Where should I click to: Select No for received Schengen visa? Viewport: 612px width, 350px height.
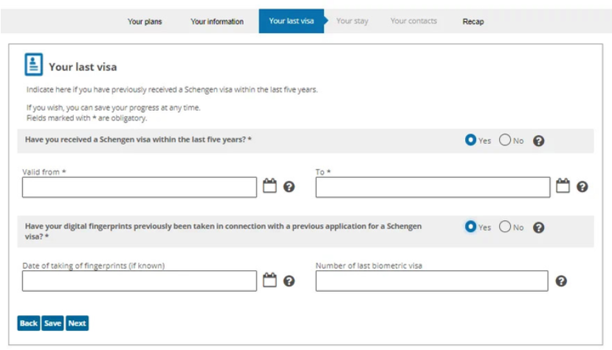[505, 140]
